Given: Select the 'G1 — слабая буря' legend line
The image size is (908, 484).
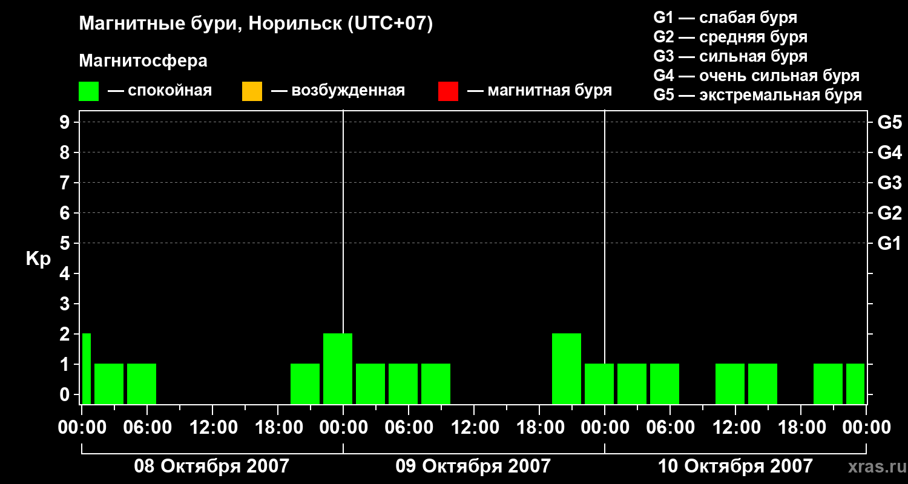Looking at the screenshot, I should [x=725, y=18].
